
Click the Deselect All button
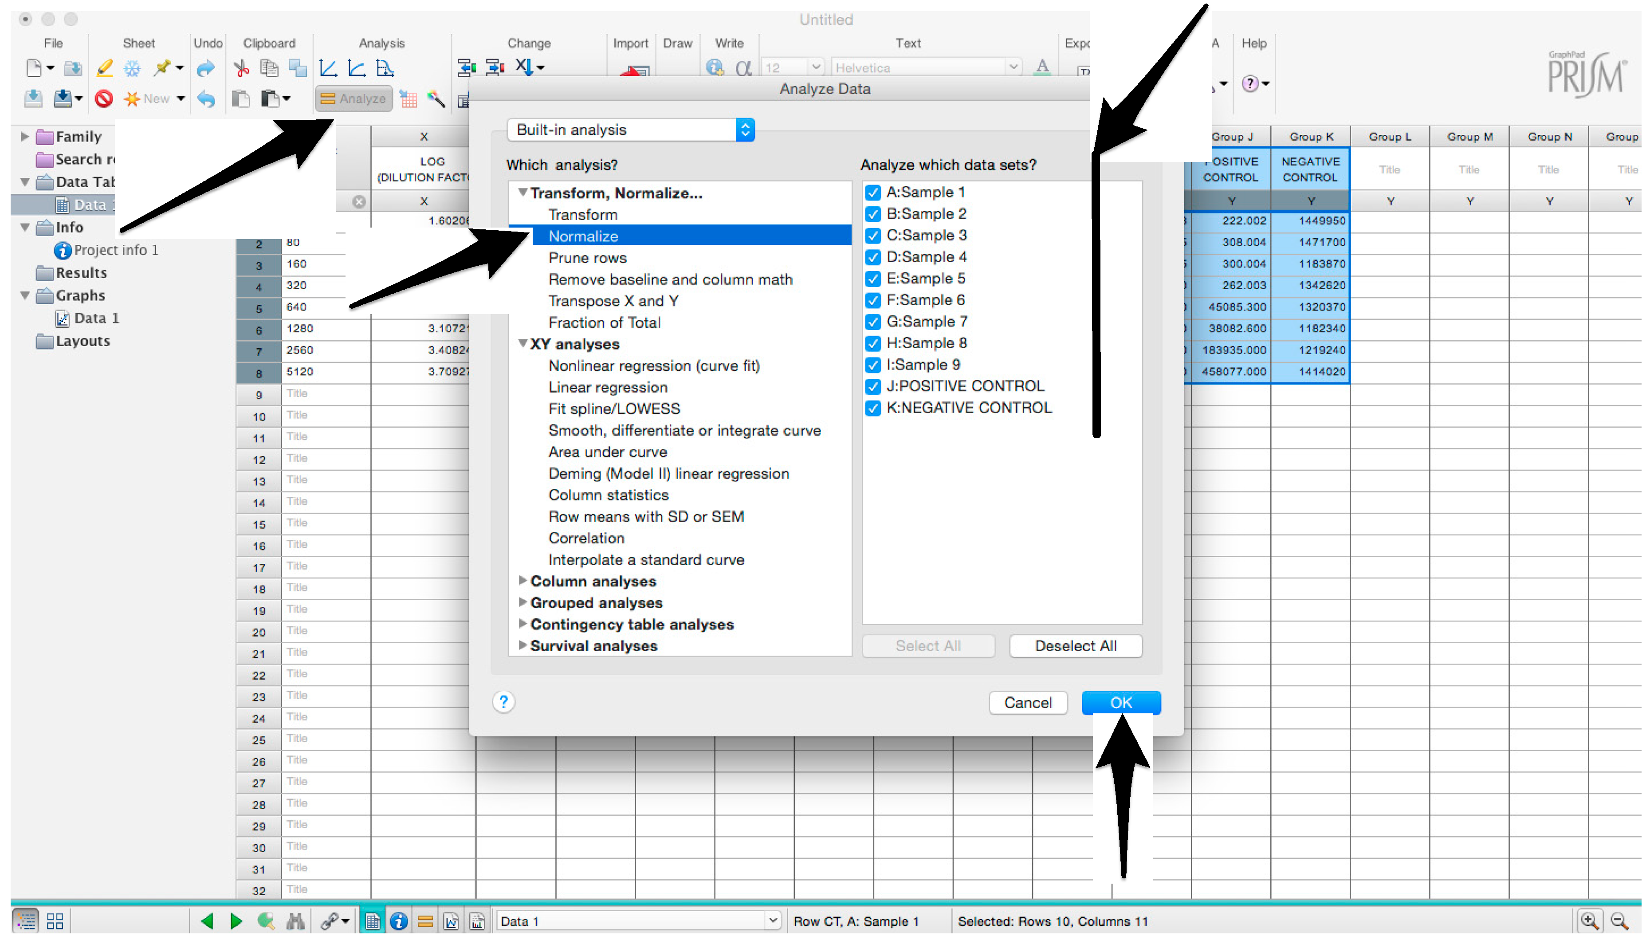[1075, 646]
